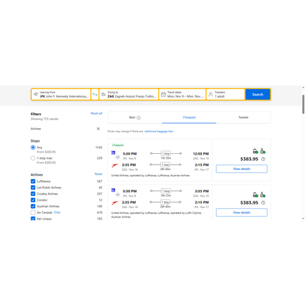This screenshot has width=305, height=305.
Task: Select the 1 stop max radio button
Action: (33, 158)
